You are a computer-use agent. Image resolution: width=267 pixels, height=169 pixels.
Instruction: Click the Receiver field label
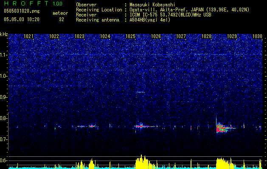point(86,15)
